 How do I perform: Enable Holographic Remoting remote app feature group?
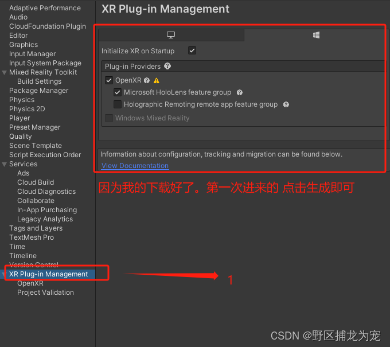(118, 104)
